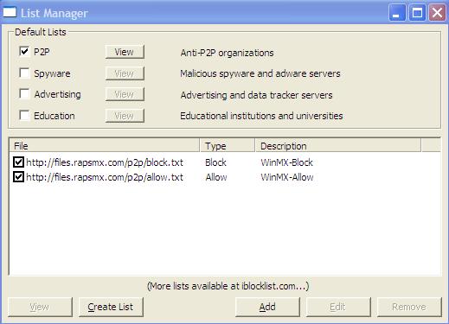The width and height of the screenshot is (449, 324).
Task: Enable the Spyware list checkbox
Action: tap(24, 73)
